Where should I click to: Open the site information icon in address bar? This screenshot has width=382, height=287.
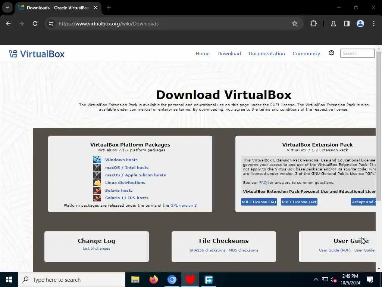click(x=51, y=24)
